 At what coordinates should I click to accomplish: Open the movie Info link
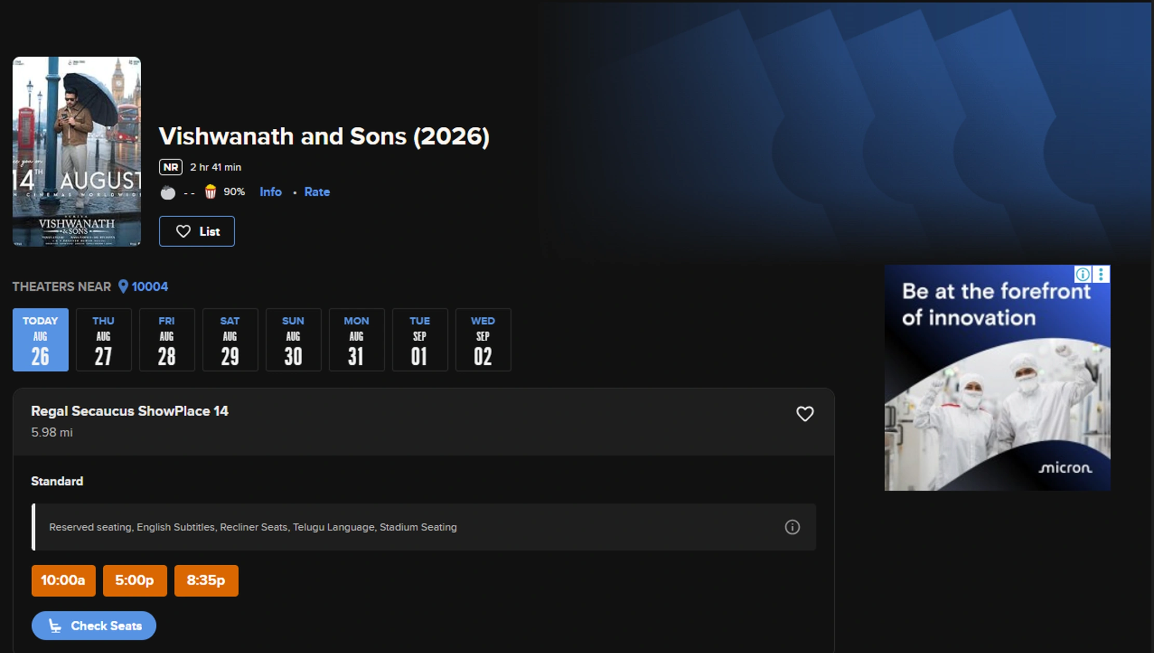270,192
